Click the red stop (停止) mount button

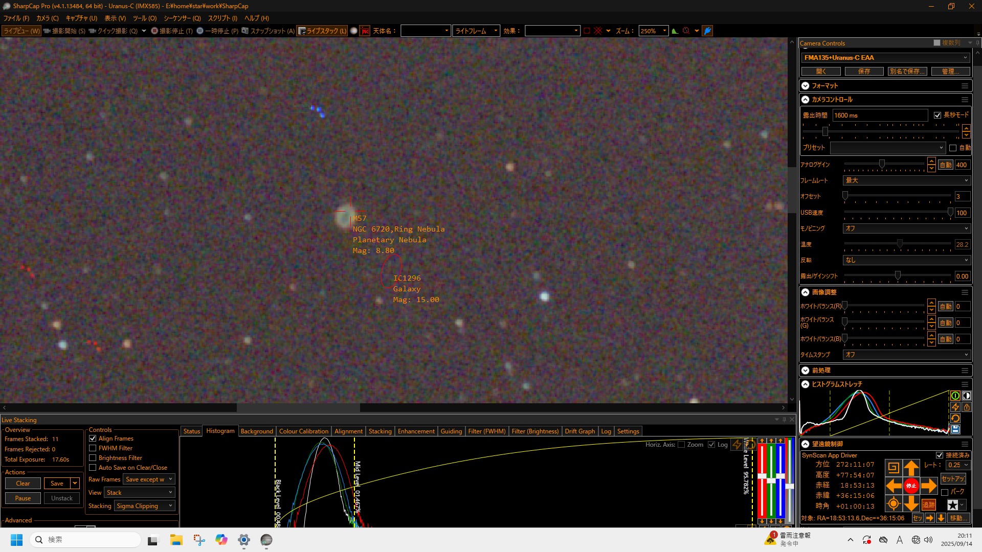[911, 486]
